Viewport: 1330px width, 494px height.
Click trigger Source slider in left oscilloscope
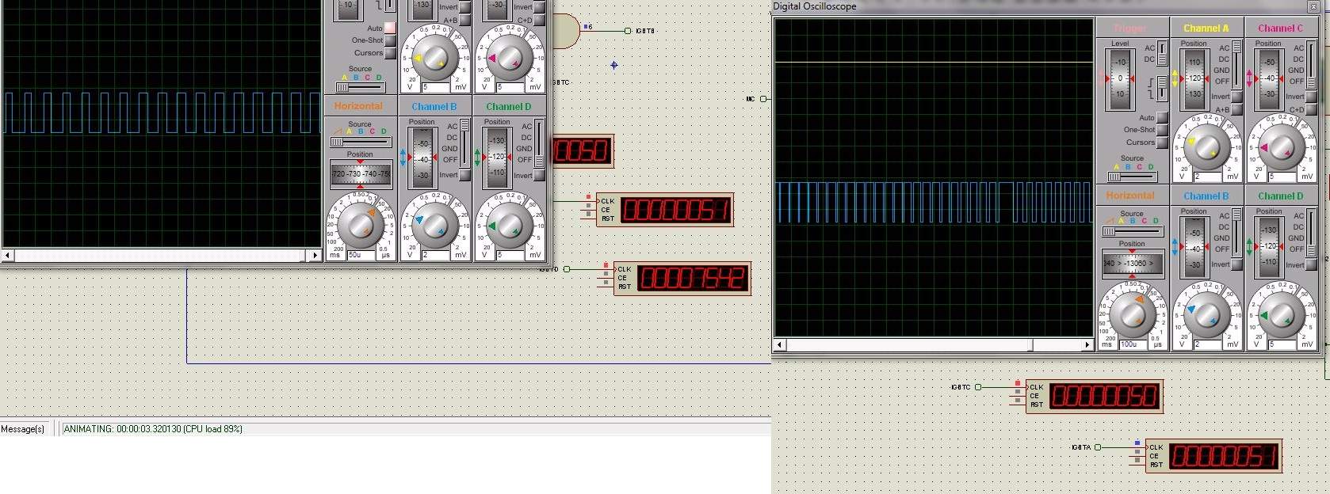tap(361, 87)
